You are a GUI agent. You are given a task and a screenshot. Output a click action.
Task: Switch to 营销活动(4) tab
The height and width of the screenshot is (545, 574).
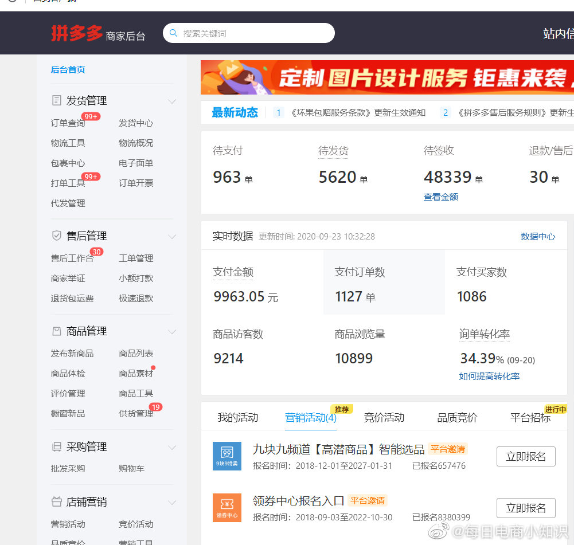(x=311, y=417)
